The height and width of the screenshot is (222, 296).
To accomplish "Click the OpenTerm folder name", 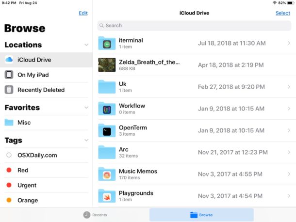I will [133, 127].
